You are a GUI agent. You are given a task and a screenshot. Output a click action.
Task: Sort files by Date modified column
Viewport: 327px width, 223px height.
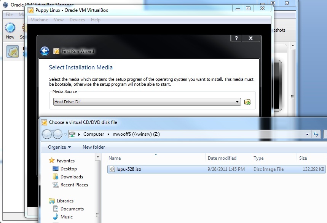(222, 158)
